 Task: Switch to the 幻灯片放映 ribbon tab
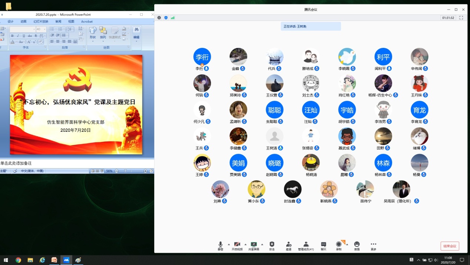(41, 22)
